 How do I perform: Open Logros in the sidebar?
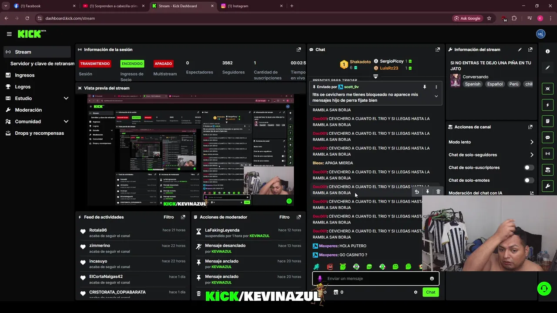click(x=23, y=87)
